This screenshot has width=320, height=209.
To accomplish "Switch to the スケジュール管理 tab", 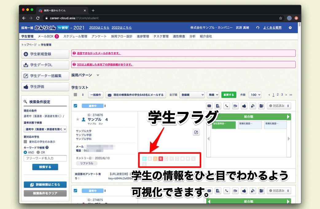I will [x=75, y=36].
